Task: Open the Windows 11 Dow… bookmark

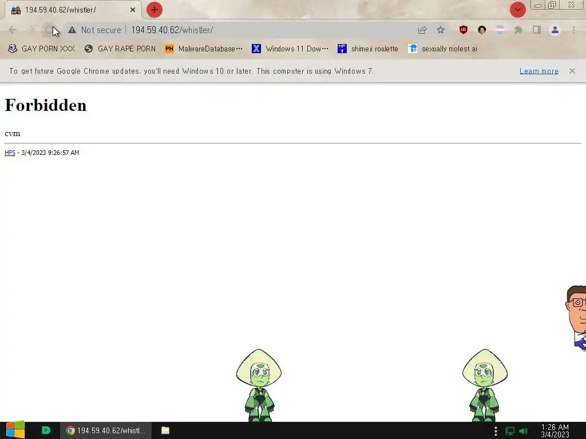Action: pos(290,49)
